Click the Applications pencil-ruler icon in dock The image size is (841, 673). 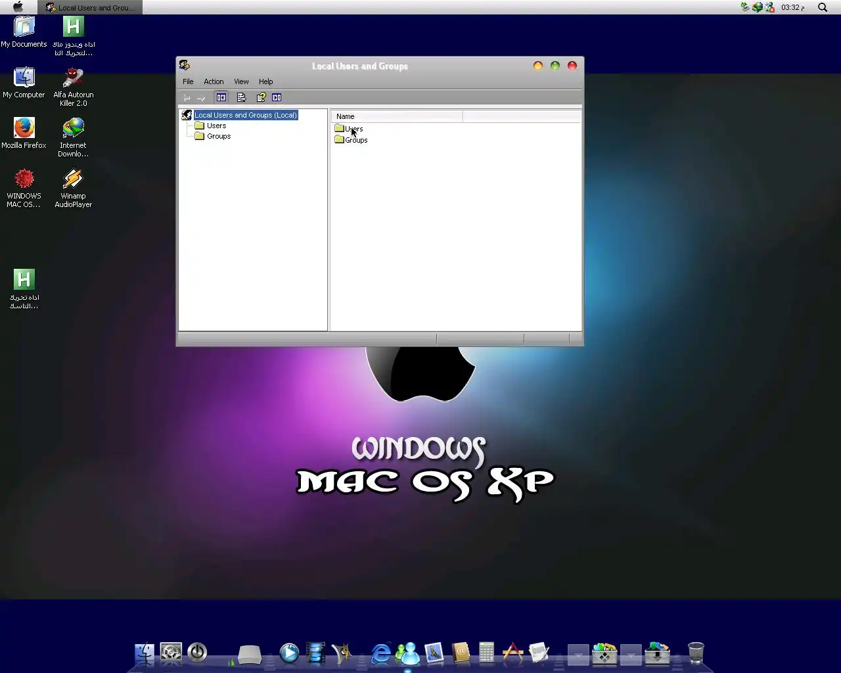[512, 653]
